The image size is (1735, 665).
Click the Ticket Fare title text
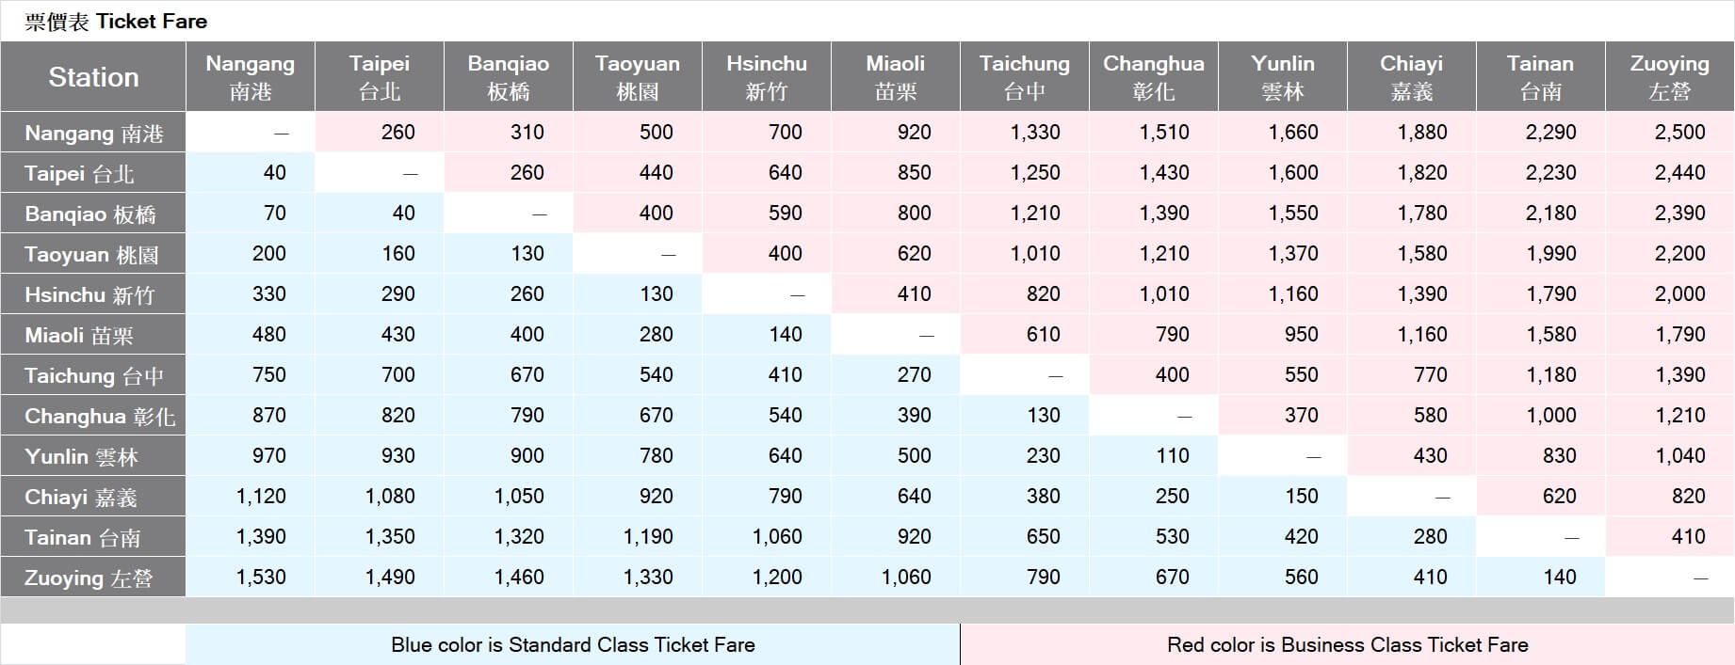tap(116, 21)
